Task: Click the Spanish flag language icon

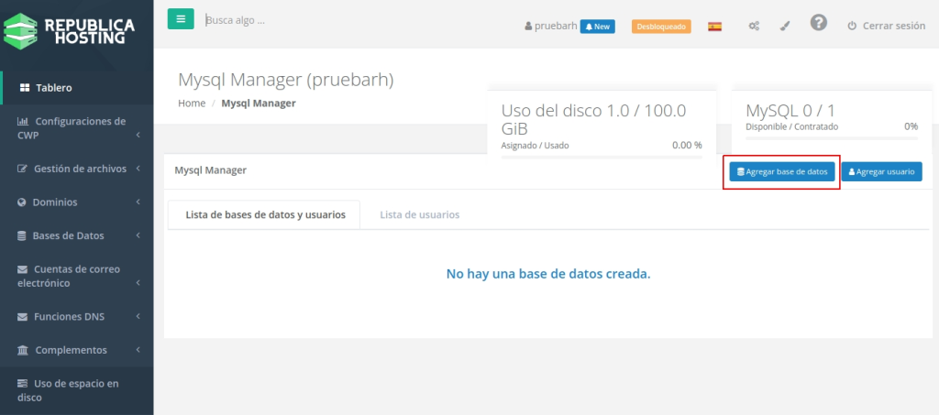Action: click(714, 27)
